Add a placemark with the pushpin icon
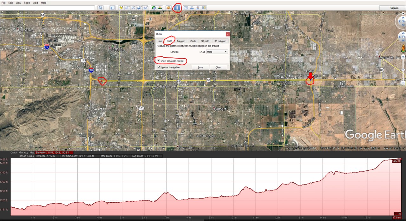 click(121, 8)
